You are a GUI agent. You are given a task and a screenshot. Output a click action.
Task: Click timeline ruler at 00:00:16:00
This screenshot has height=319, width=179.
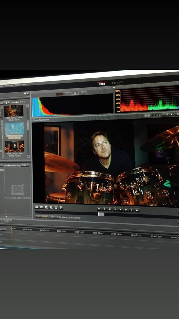click(79, 232)
